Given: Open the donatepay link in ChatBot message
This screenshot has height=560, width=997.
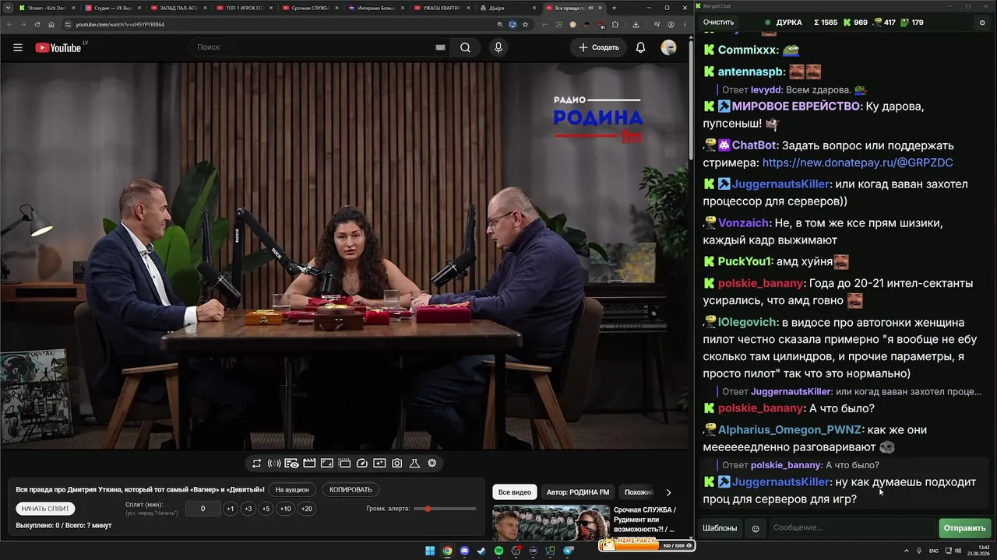Looking at the screenshot, I should 858,163.
